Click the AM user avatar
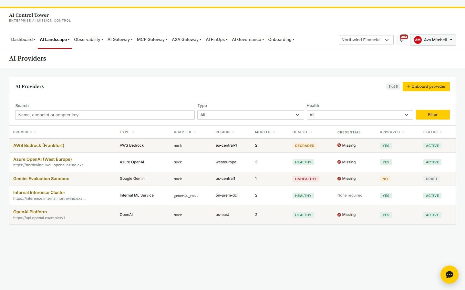 coord(418,40)
